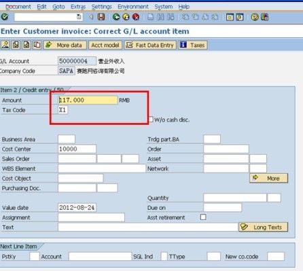
Task: Open the Help menu
Action: [184, 7]
